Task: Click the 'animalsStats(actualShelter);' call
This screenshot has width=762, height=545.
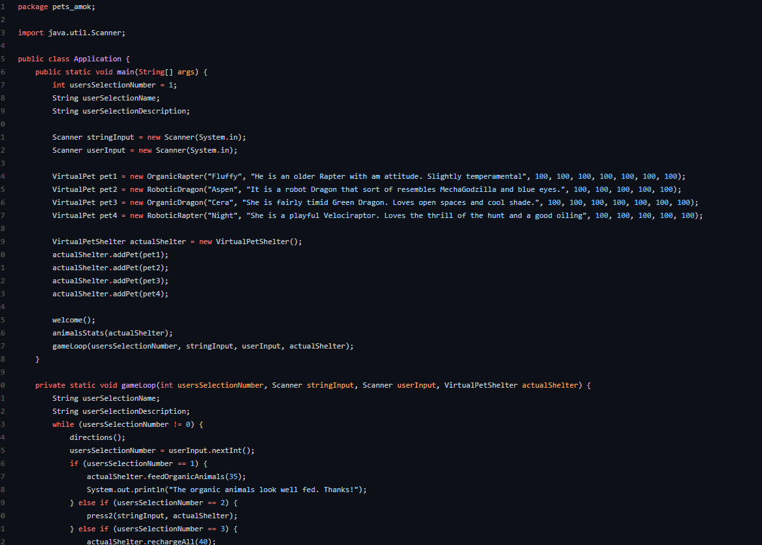Action: click(112, 334)
